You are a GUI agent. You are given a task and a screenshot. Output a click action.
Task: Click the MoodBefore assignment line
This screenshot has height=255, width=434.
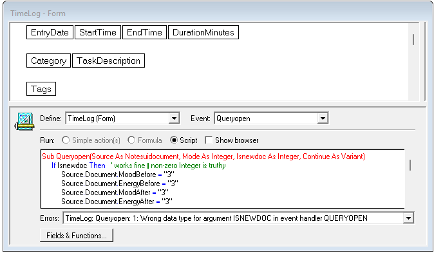click(x=118, y=175)
